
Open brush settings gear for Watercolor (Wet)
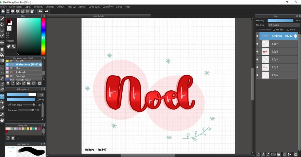(41, 65)
